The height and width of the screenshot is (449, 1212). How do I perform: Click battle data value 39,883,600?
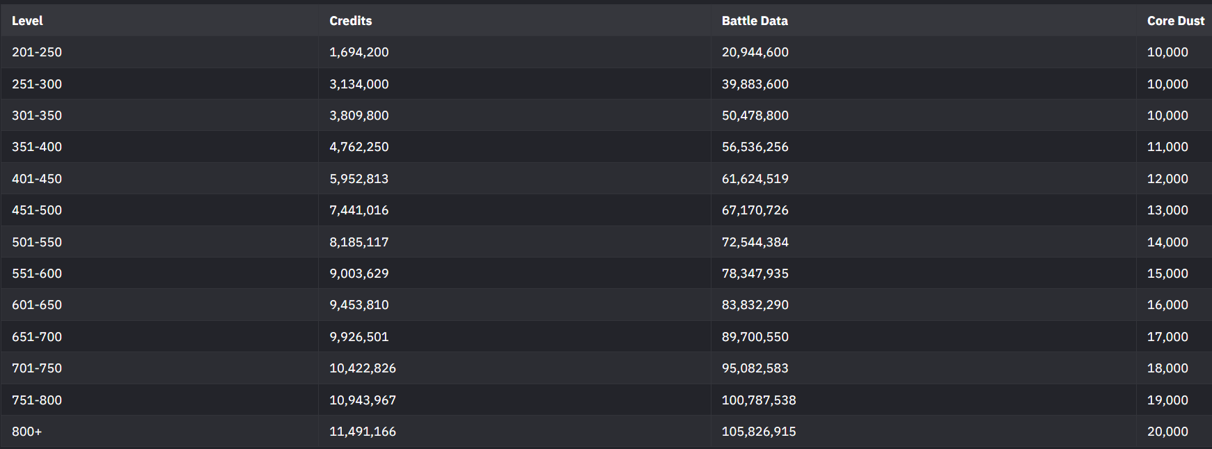[755, 84]
